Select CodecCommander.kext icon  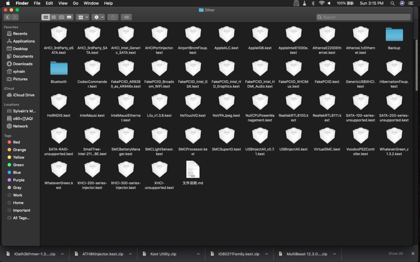[92, 68]
